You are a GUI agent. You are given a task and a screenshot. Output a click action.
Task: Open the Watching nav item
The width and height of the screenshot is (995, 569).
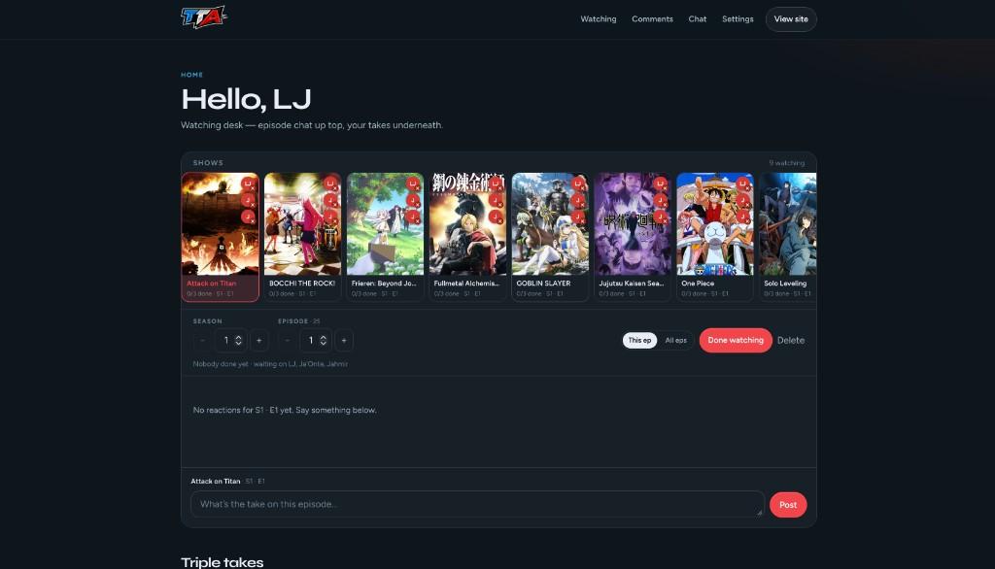tap(599, 19)
